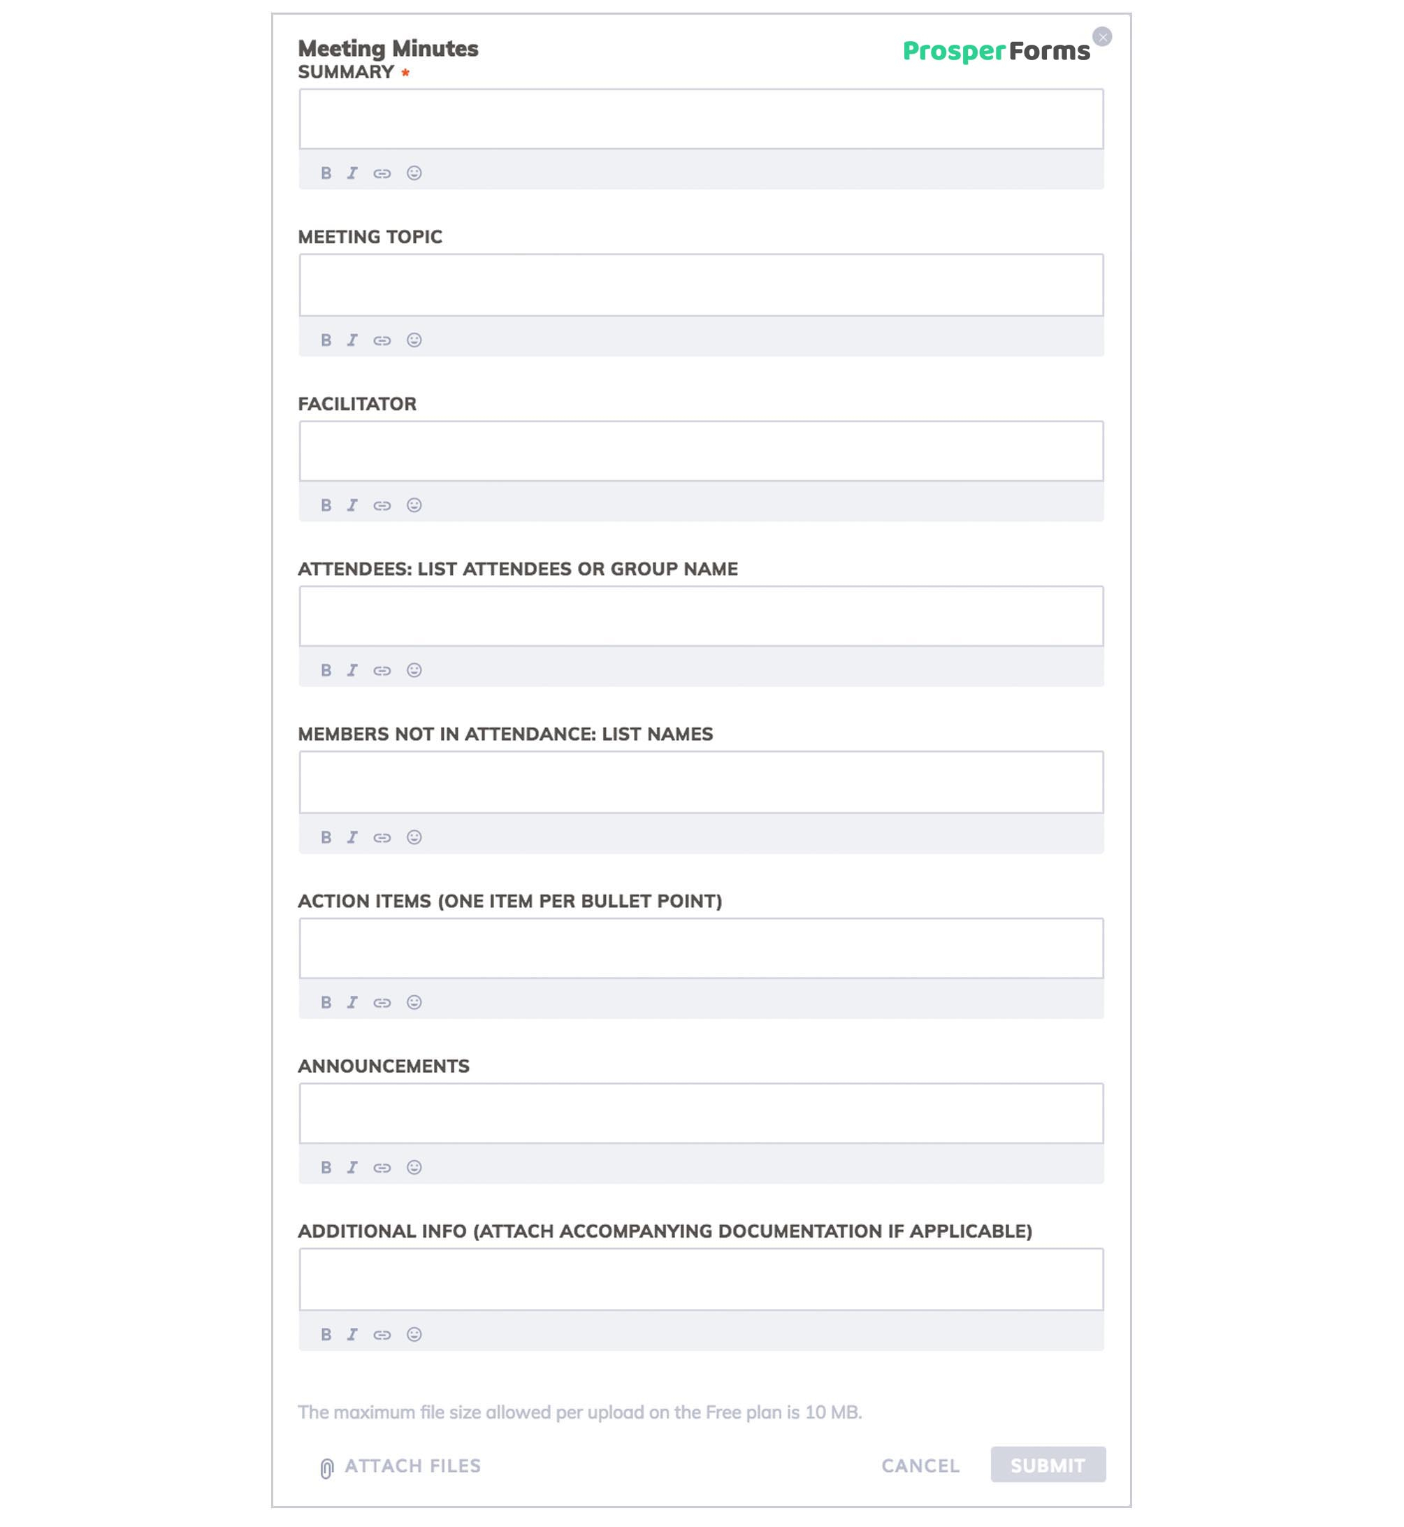This screenshot has width=1404, height=1527.
Task: Click the Bold icon in ACTION ITEMS toolbar
Action: (x=327, y=1001)
